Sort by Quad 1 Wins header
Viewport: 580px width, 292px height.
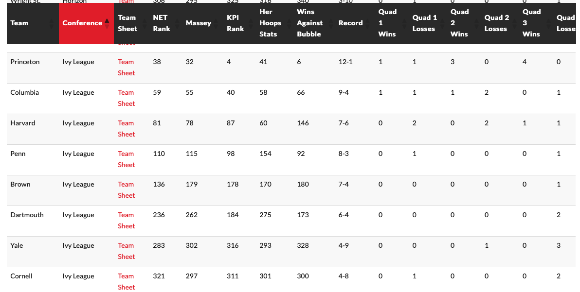coord(387,23)
